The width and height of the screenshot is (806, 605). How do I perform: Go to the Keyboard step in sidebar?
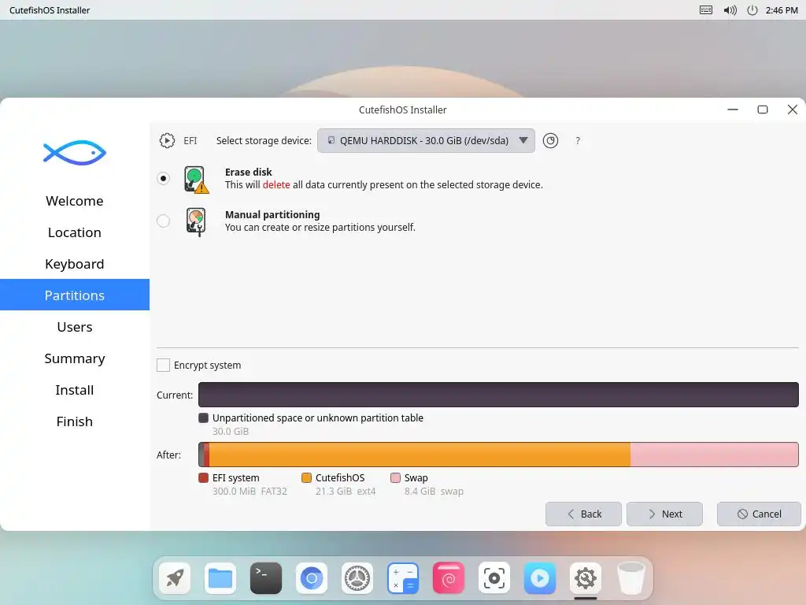pos(75,264)
